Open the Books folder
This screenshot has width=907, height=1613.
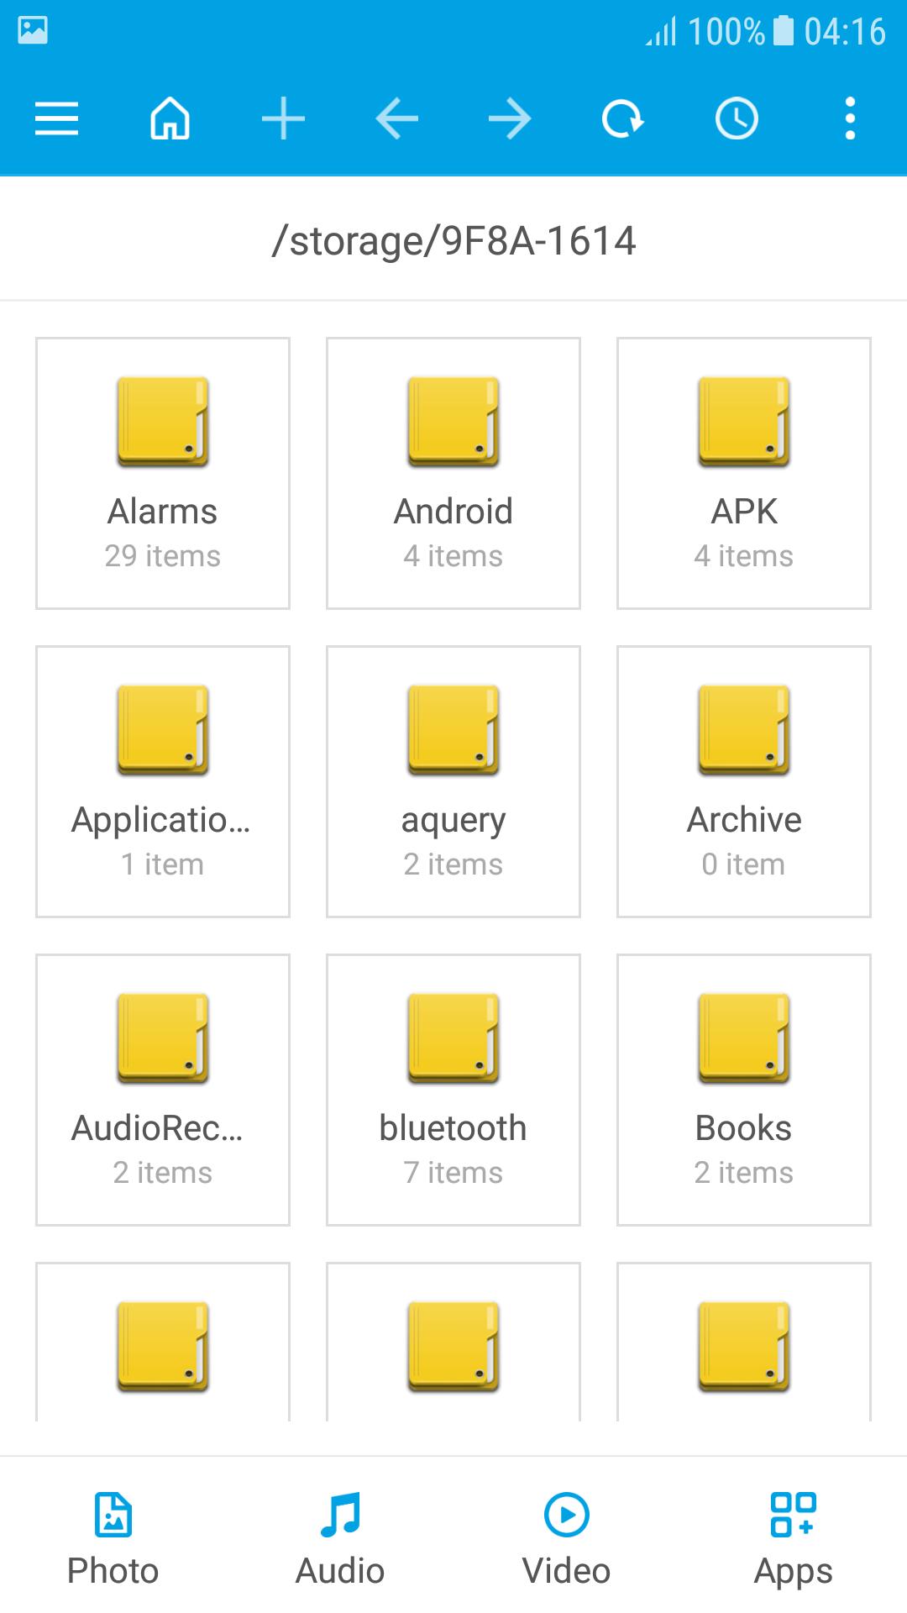tap(744, 1090)
